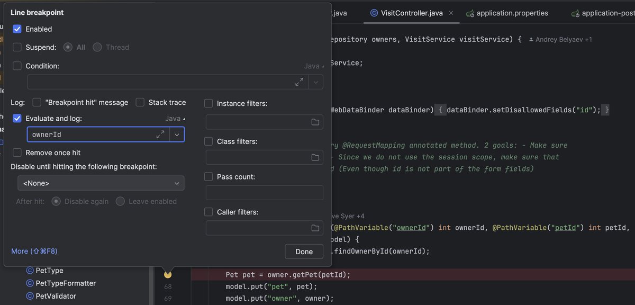Select PetType in project tree
The image size is (635, 305).
50,271
